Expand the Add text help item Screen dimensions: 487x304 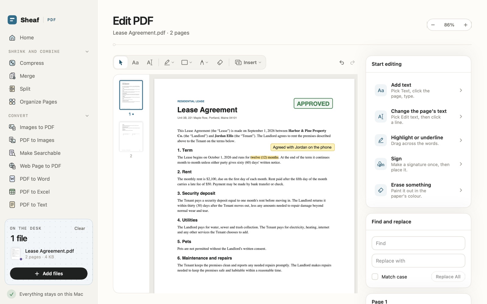(x=418, y=90)
